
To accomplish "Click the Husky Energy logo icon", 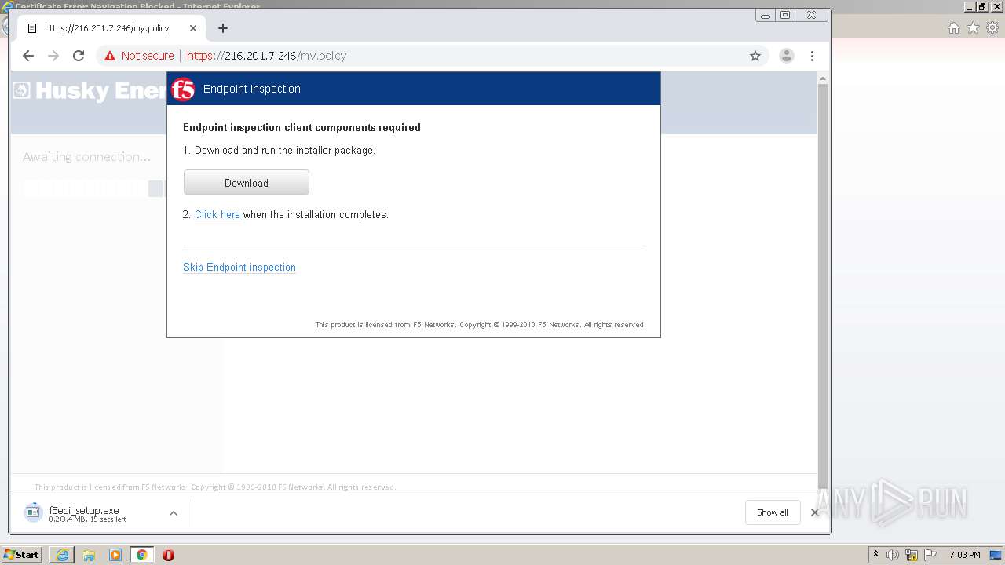I will (22, 90).
